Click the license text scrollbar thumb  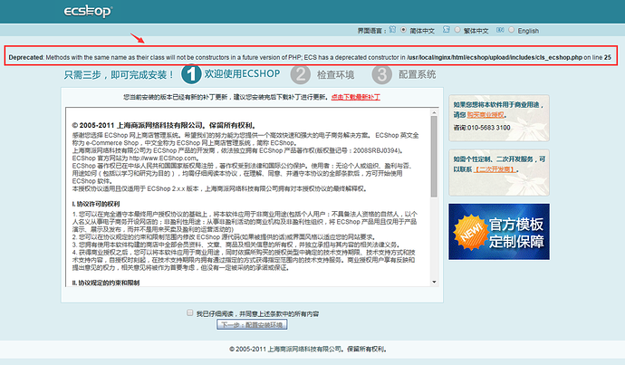pyautogui.click(x=434, y=157)
